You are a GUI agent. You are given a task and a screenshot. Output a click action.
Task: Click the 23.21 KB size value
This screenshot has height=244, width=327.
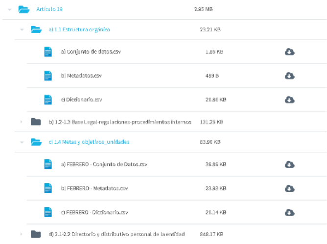[x=210, y=29]
